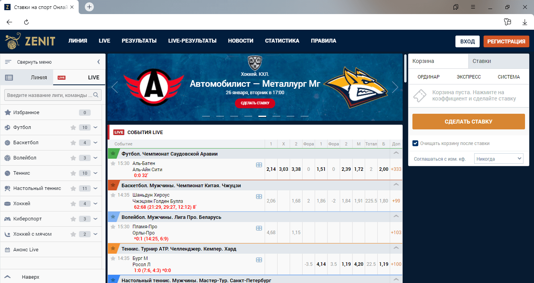Favorite Волейбол with its star
This screenshot has width=534, height=283.
(x=73, y=158)
